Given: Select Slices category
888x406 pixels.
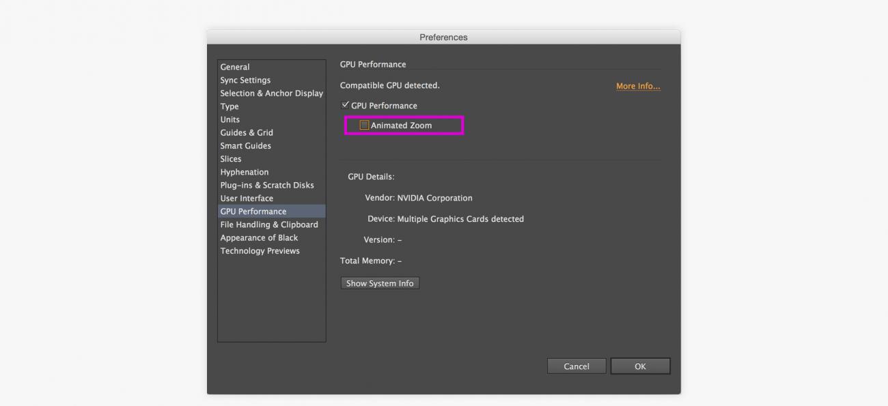Looking at the screenshot, I should pos(271,159).
